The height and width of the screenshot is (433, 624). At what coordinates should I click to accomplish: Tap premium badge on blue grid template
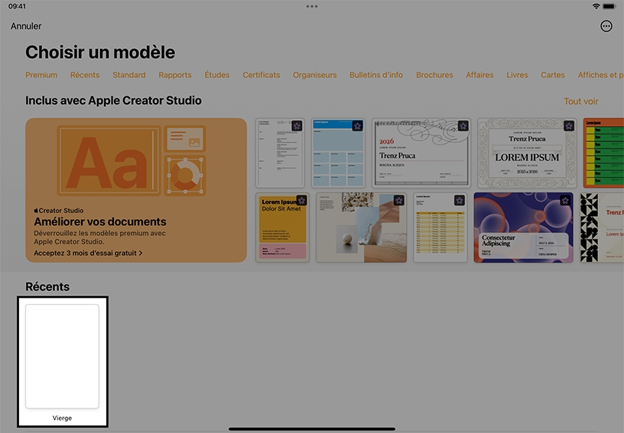(x=357, y=126)
